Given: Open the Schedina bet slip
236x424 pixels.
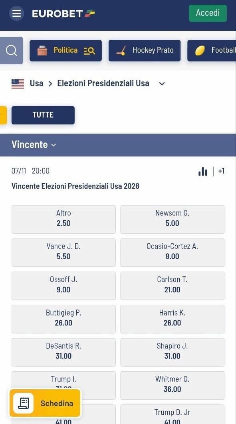Looking at the screenshot, I should 45,403.
